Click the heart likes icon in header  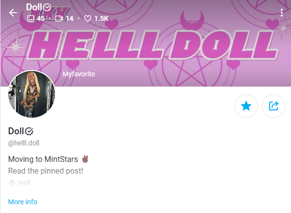click(88, 18)
